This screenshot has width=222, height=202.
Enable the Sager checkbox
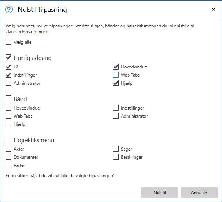pos(116,149)
